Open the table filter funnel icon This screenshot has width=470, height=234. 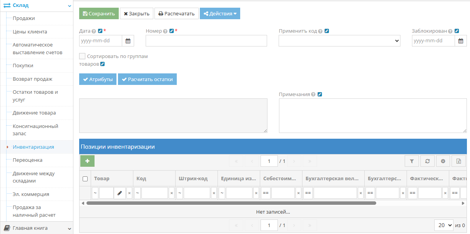click(412, 161)
